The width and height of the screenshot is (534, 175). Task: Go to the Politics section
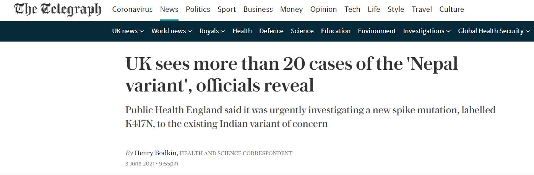(198, 10)
